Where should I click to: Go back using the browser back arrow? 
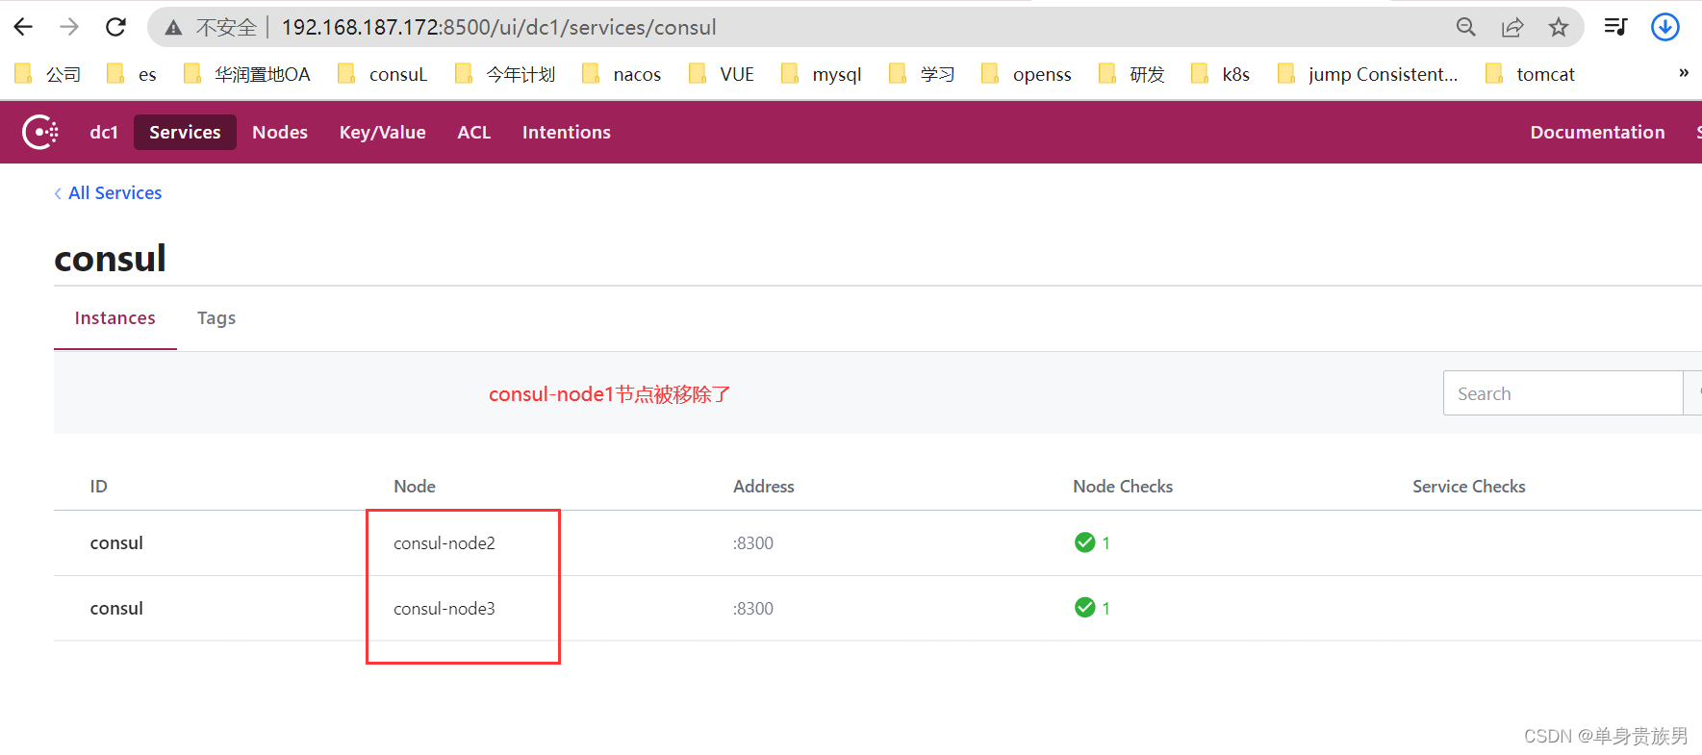[x=24, y=27]
